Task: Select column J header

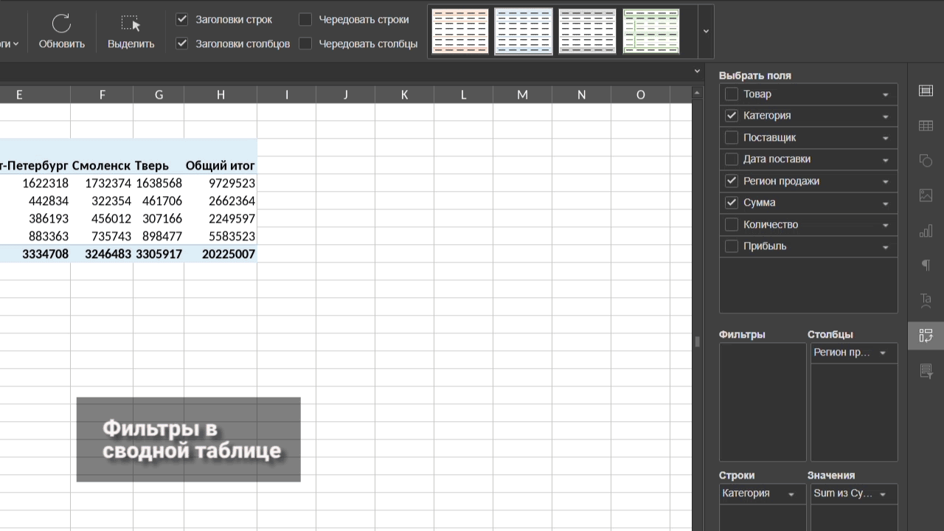Action: click(345, 94)
